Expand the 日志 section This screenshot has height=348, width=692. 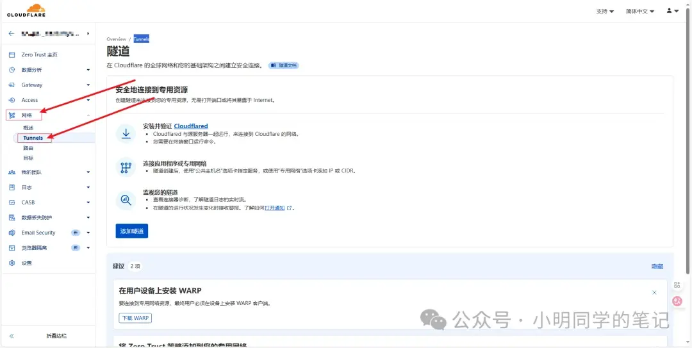pyautogui.click(x=88, y=187)
